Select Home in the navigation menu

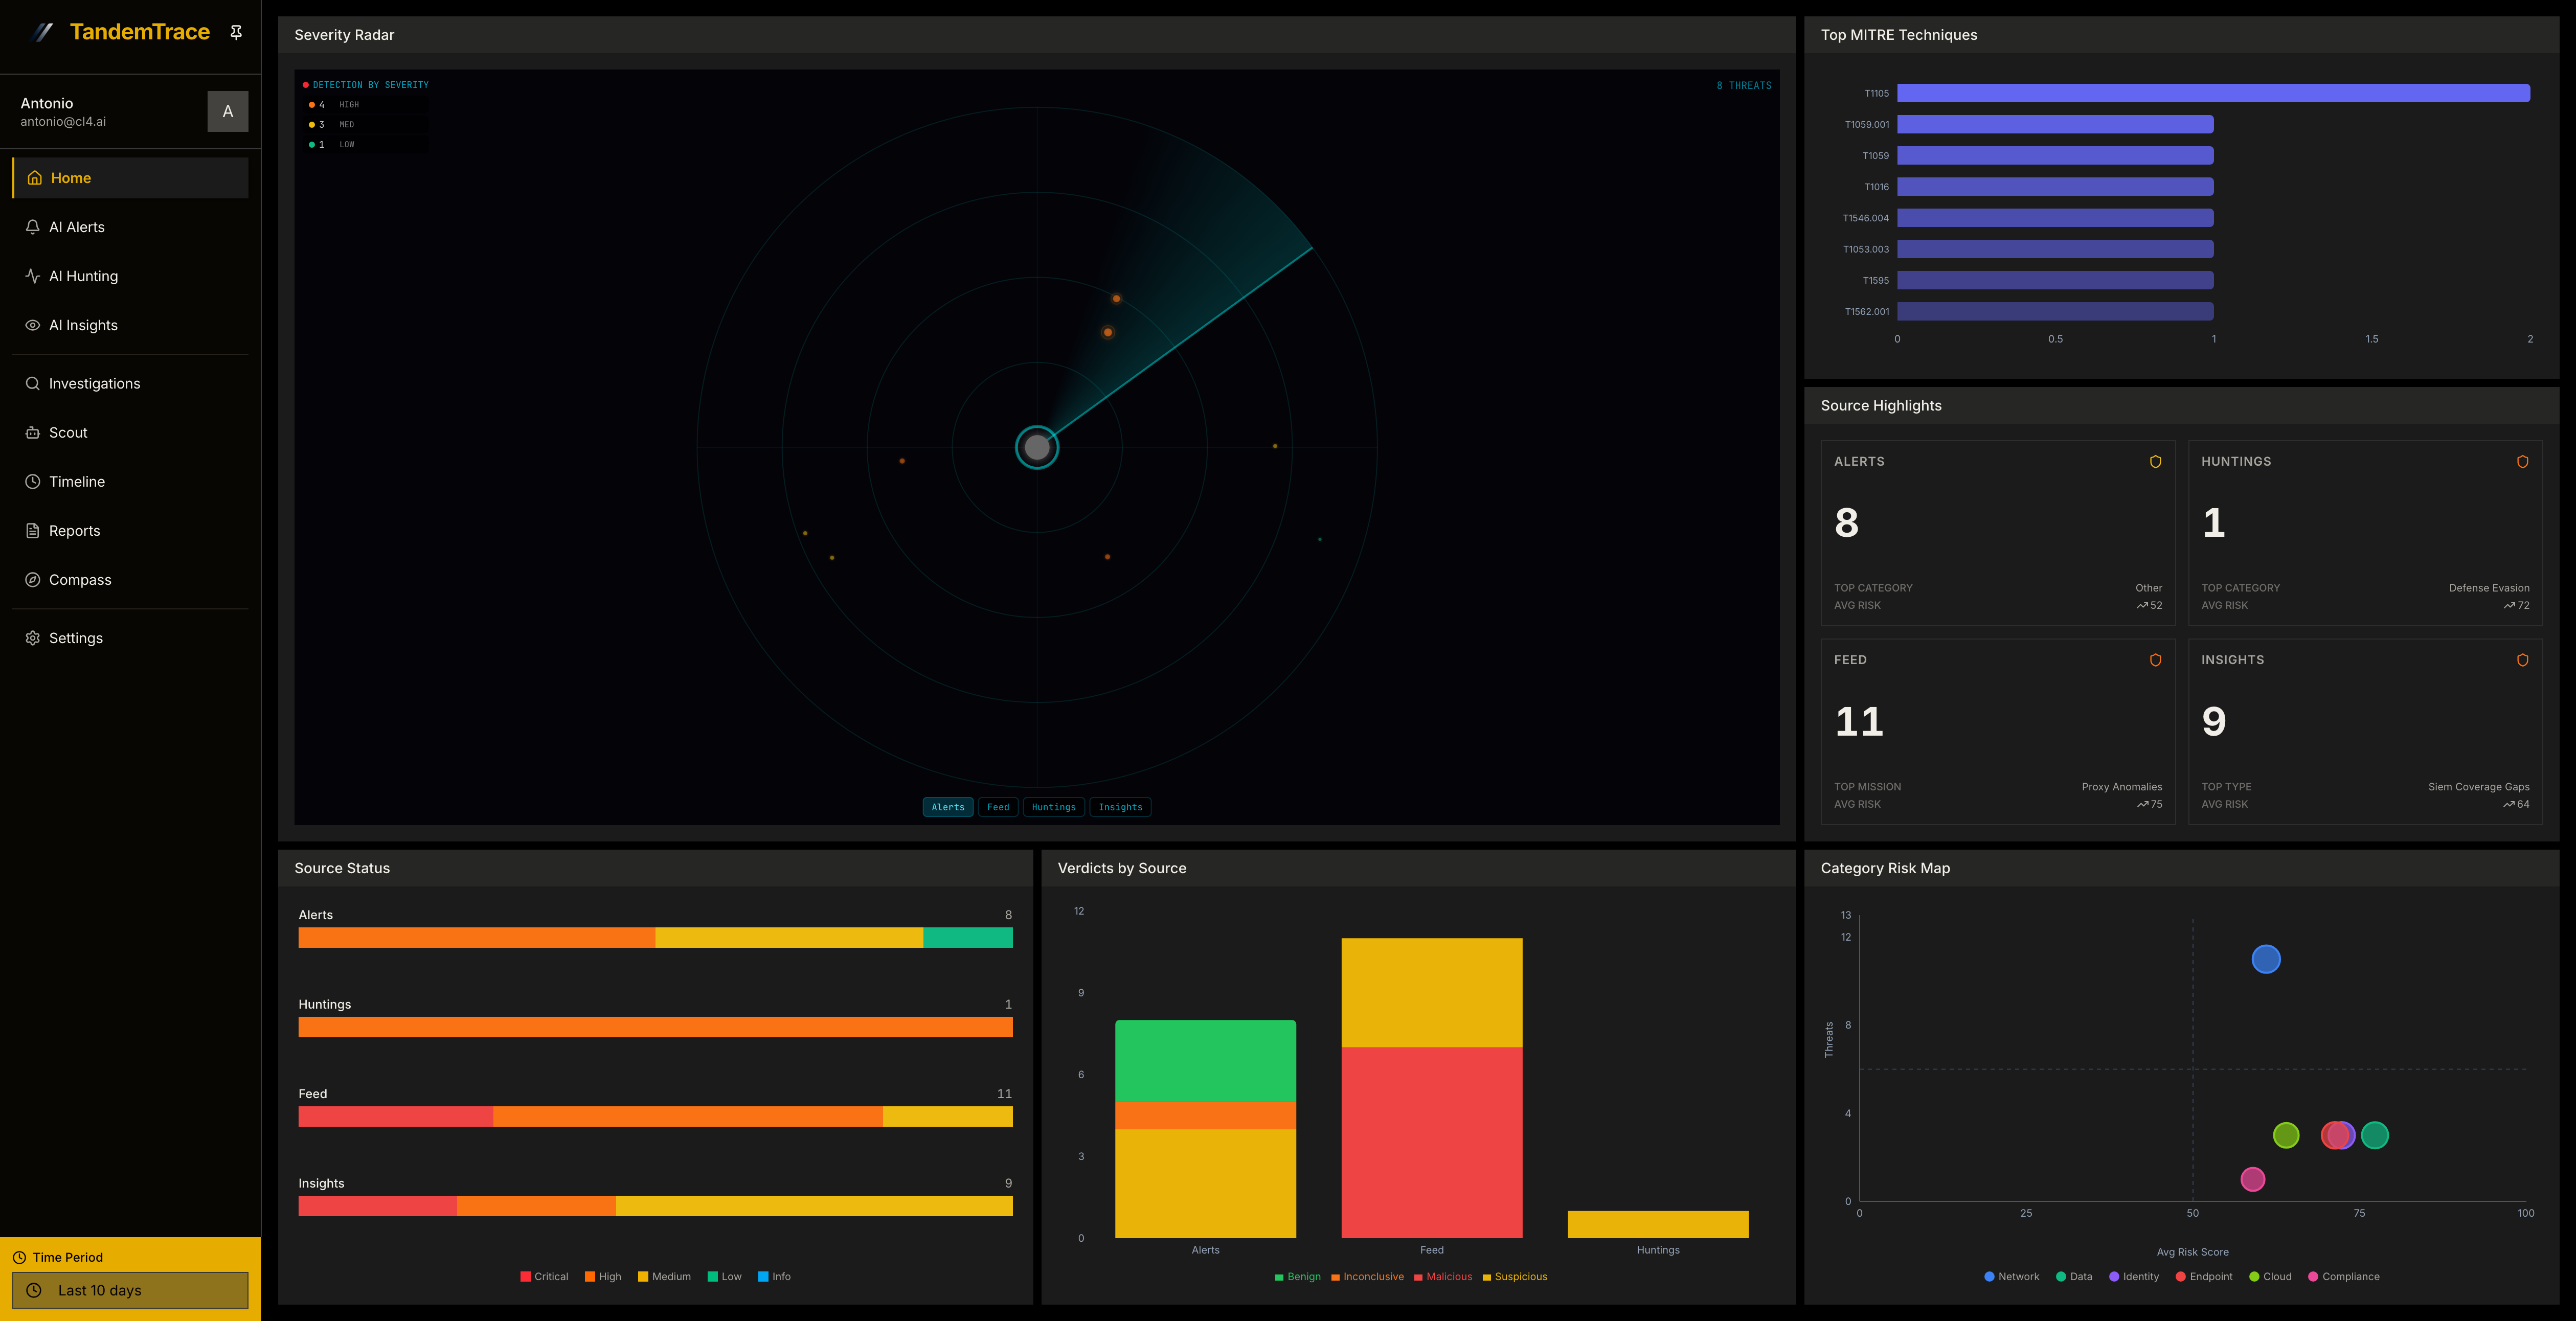click(70, 177)
